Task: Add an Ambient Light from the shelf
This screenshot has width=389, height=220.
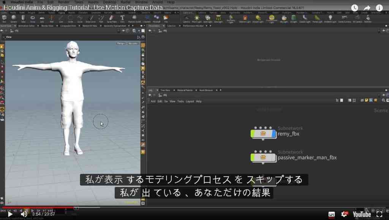Action: tap(330, 18)
